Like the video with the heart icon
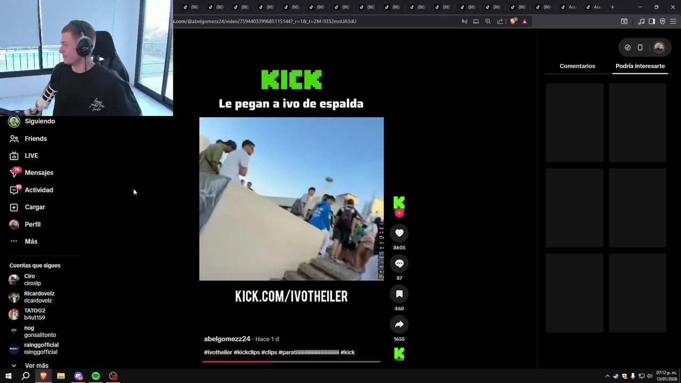Screen dimensions: 681x383 [399, 233]
